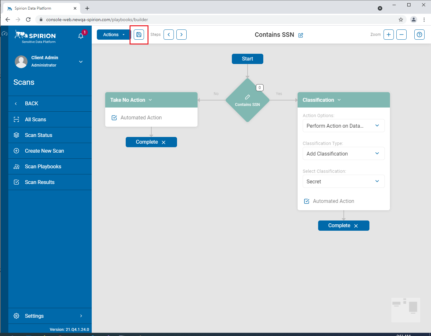Click the Scans heading
Image resolution: width=431 pixels, height=336 pixels.
tap(24, 82)
